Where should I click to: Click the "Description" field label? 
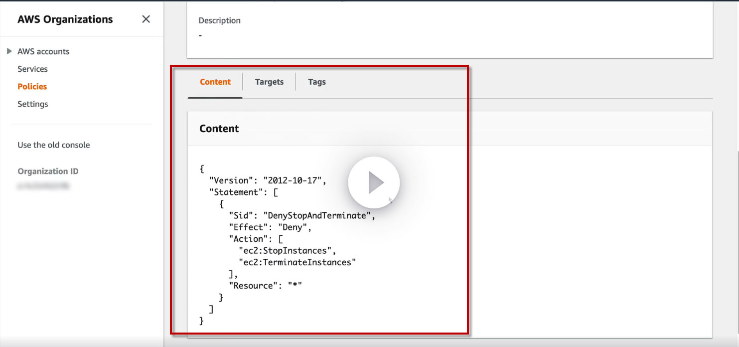pyautogui.click(x=219, y=20)
